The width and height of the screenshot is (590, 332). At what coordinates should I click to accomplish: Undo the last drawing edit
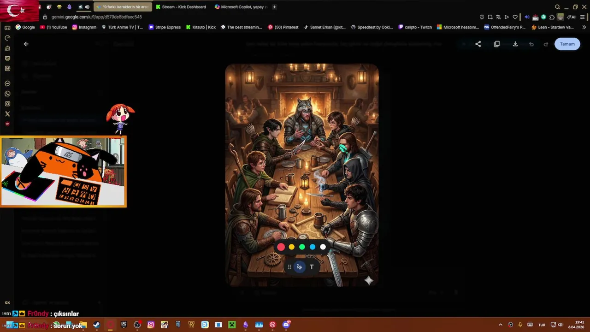(531, 44)
